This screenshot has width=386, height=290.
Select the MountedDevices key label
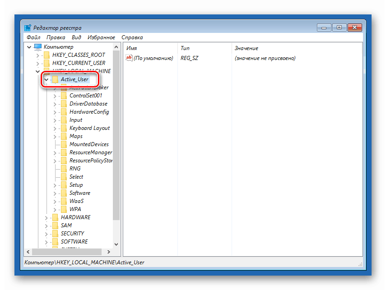click(89, 144)
